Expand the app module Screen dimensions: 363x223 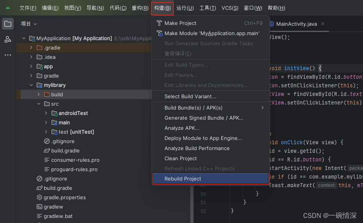31,66
